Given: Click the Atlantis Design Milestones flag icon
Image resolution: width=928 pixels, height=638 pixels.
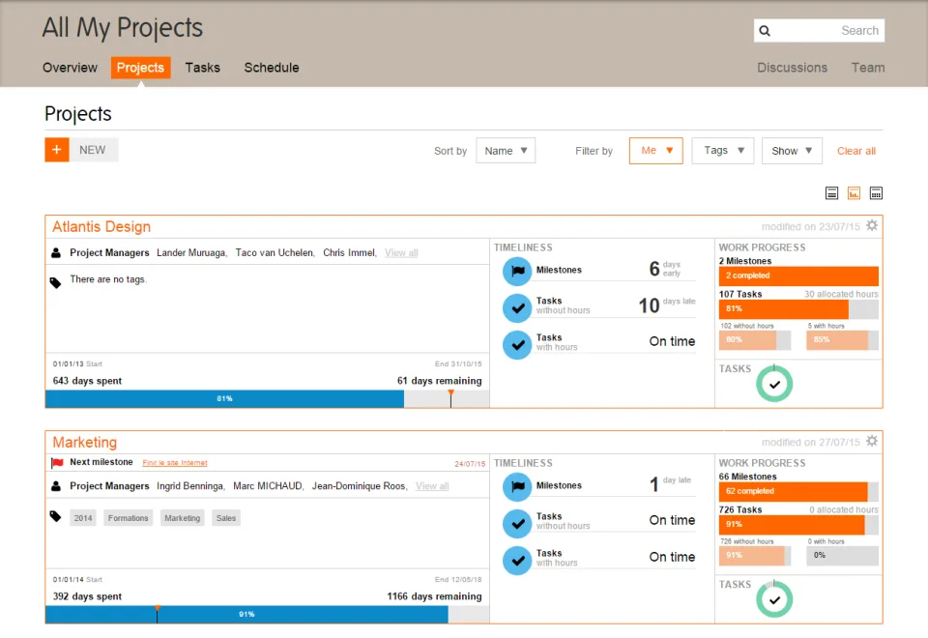Looking at the screenshot, I should 517,271.
